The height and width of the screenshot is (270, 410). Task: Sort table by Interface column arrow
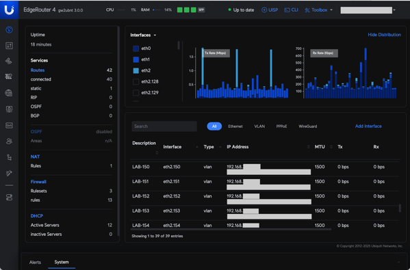197,147
